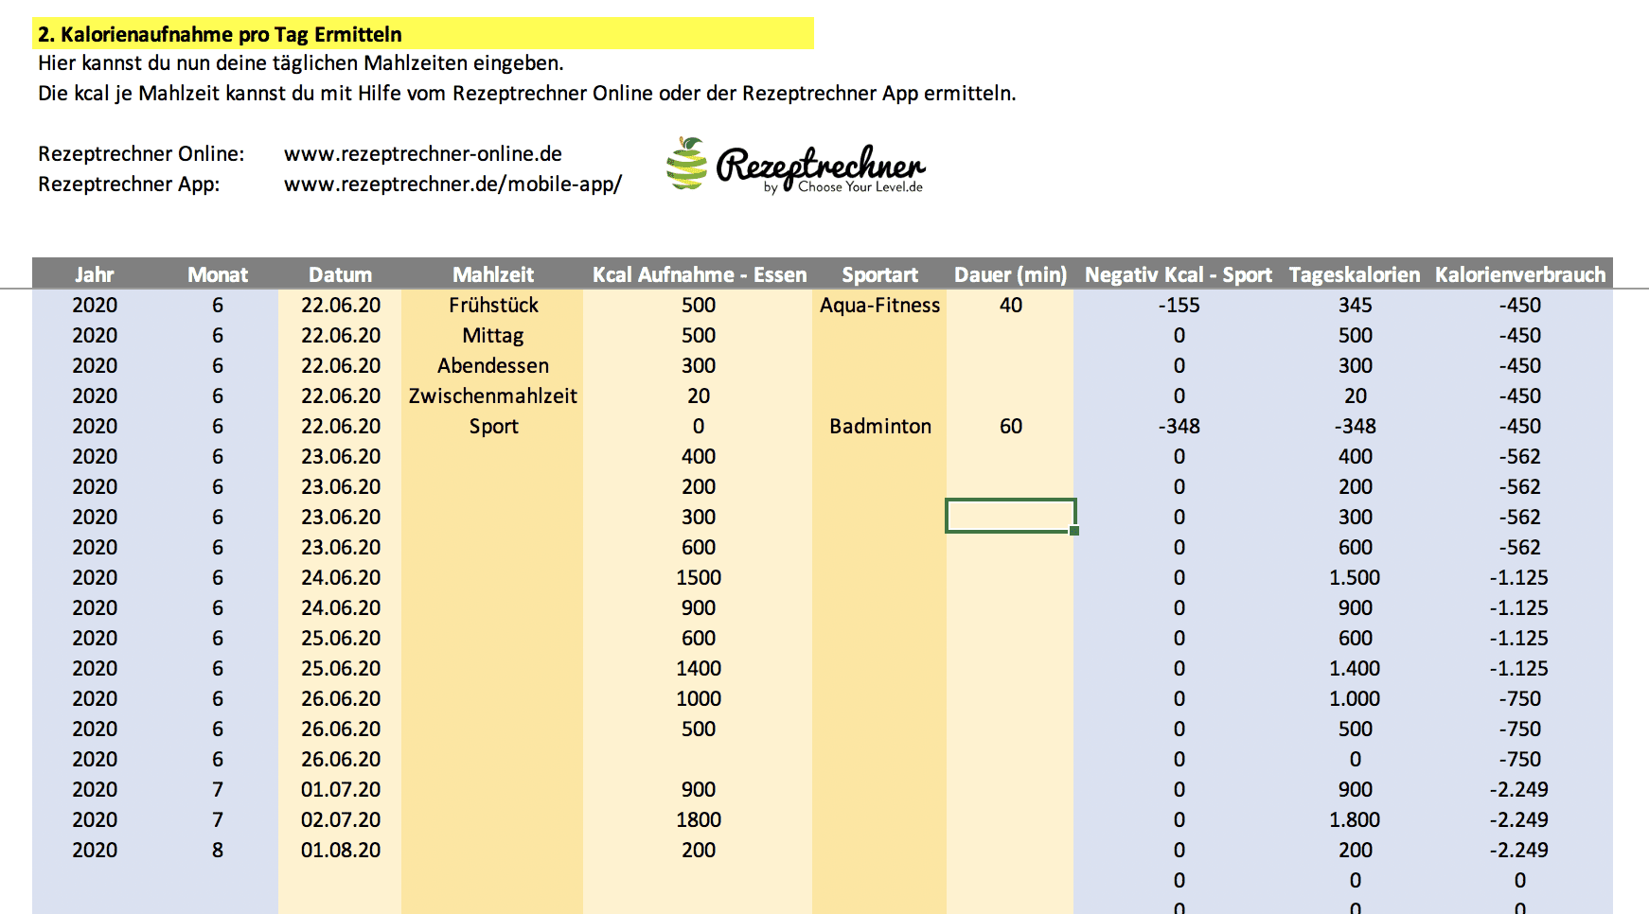Click the Badminton sport cell
Image resolution: width=1649 pixels, height=914 pixels.
point(879,426)
